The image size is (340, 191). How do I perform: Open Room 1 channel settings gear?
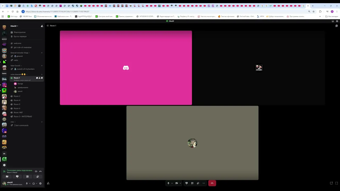pyautogui.click(x=42, y=78)
